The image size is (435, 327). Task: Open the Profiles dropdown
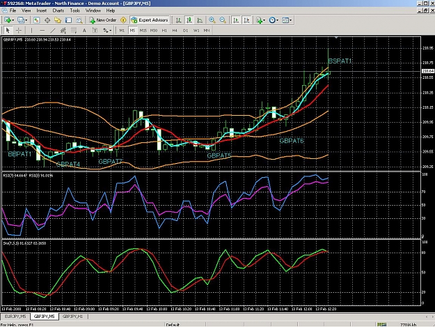22,20
